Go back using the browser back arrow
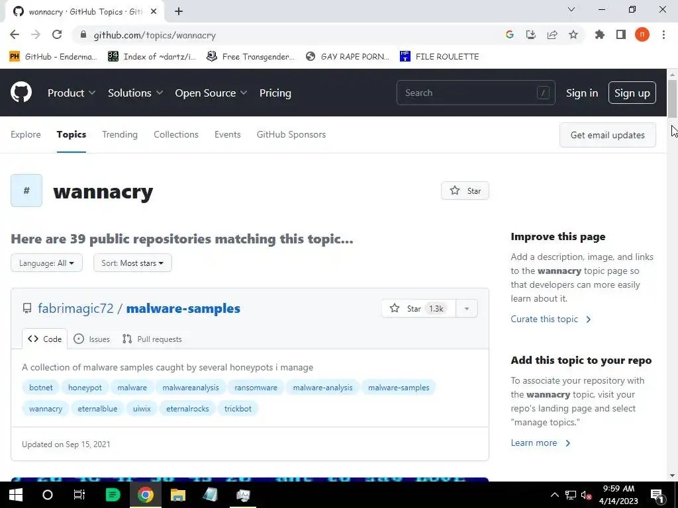Screen dimensions: 678x508 tap(15, 35)
